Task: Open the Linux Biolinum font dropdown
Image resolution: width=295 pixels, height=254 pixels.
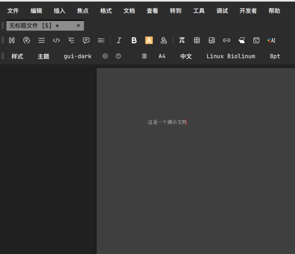Action: tap(231, 56)
